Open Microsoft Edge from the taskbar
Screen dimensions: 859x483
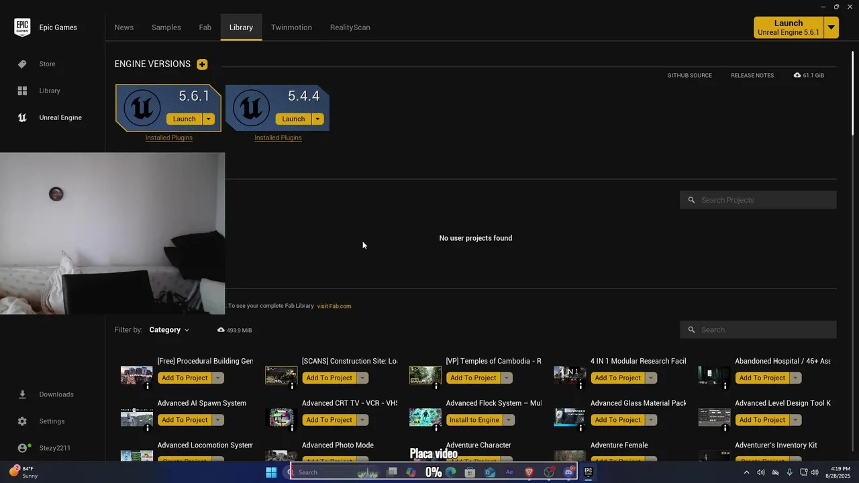tap(450, 472)
